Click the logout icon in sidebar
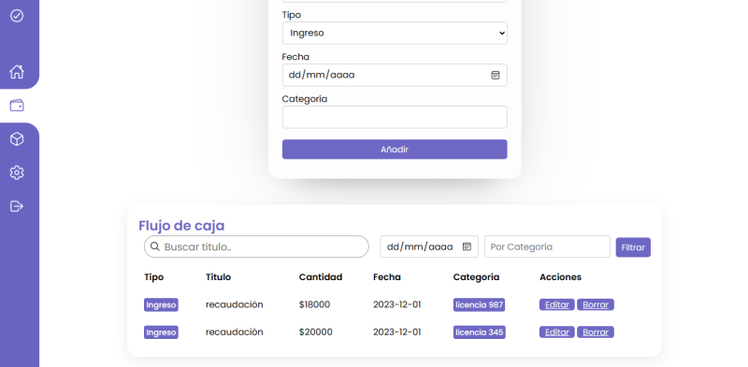Image resolution: width=748 pixels, height=367 pixels. click(17, 206)
